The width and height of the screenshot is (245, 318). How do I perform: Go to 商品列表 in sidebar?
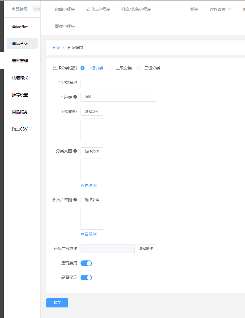pyautogui.click(x=20, y=27)
